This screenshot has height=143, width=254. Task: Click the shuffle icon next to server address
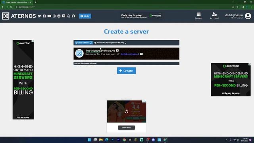[117, 50]
